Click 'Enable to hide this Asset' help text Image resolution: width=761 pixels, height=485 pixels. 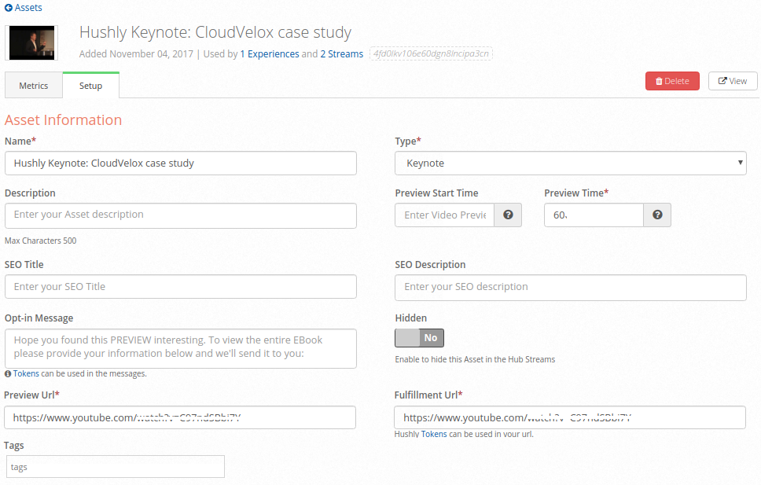tap(475, 360)
